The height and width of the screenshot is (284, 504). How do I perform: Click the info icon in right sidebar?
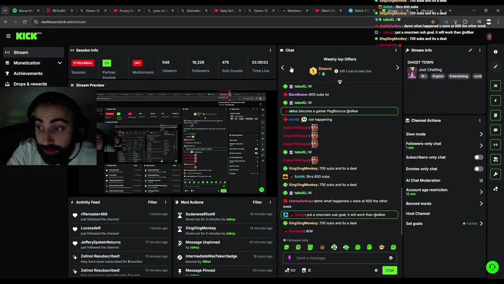pos(495,52)
